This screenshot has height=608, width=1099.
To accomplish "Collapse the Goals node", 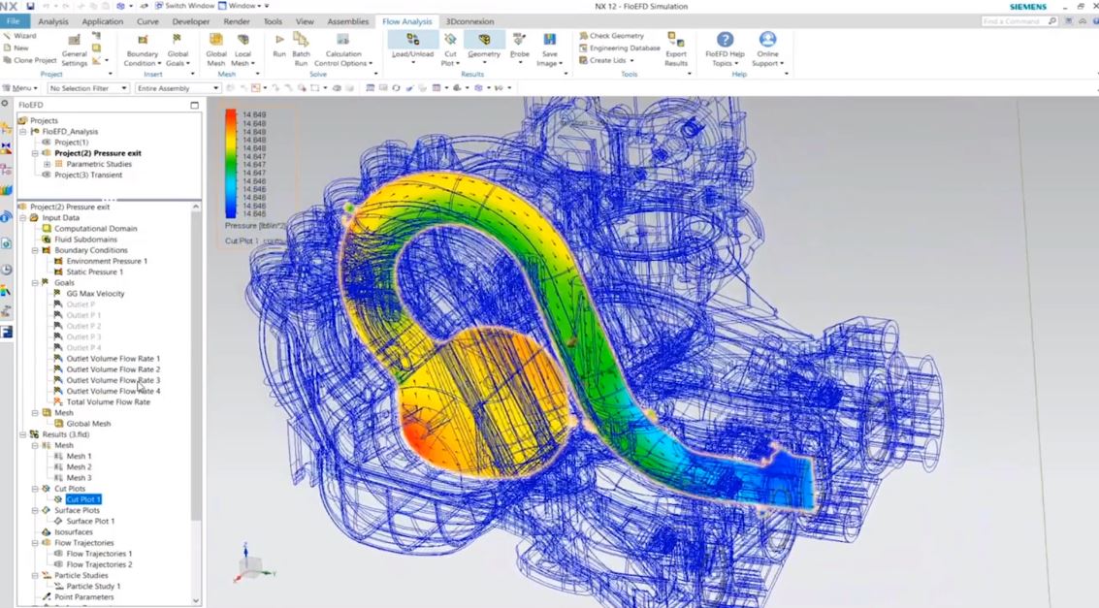I will pyautogui.click(x=35, y=283).
